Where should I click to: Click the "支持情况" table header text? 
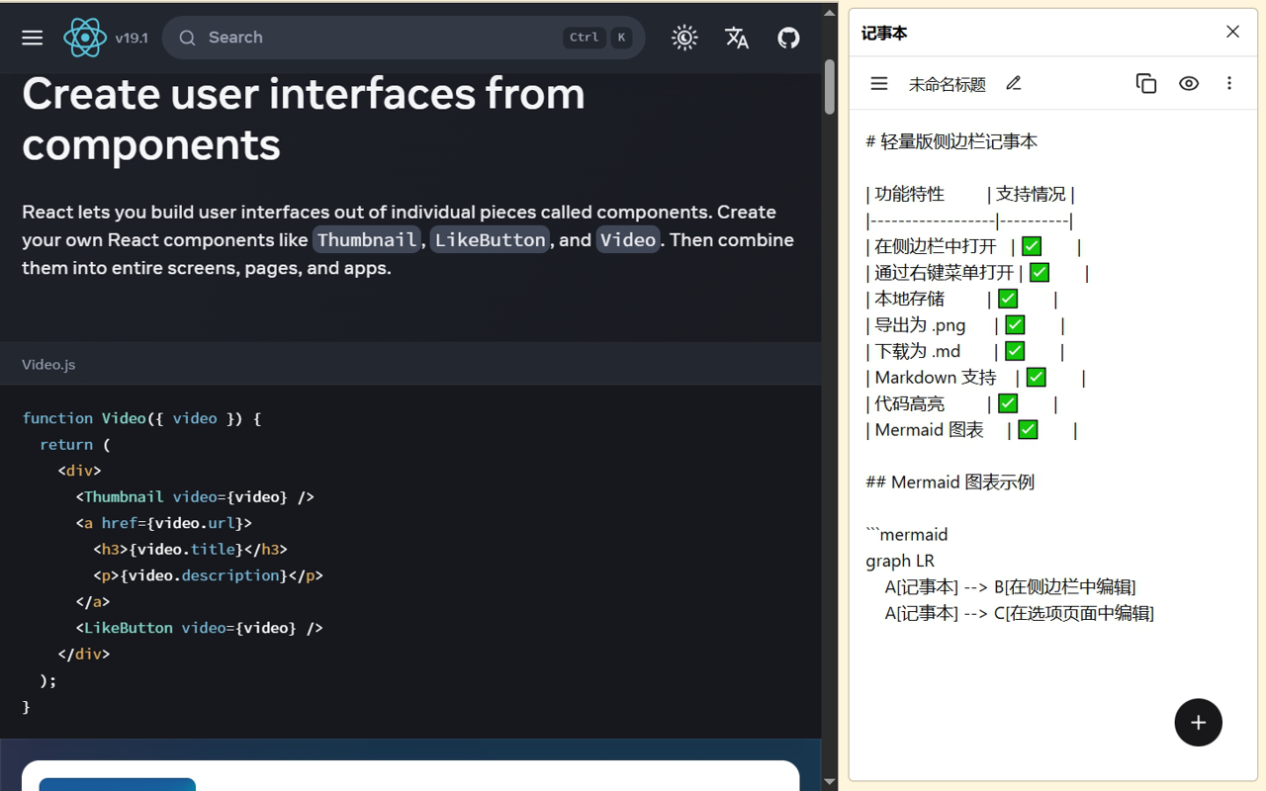(x=1031, y=195)
